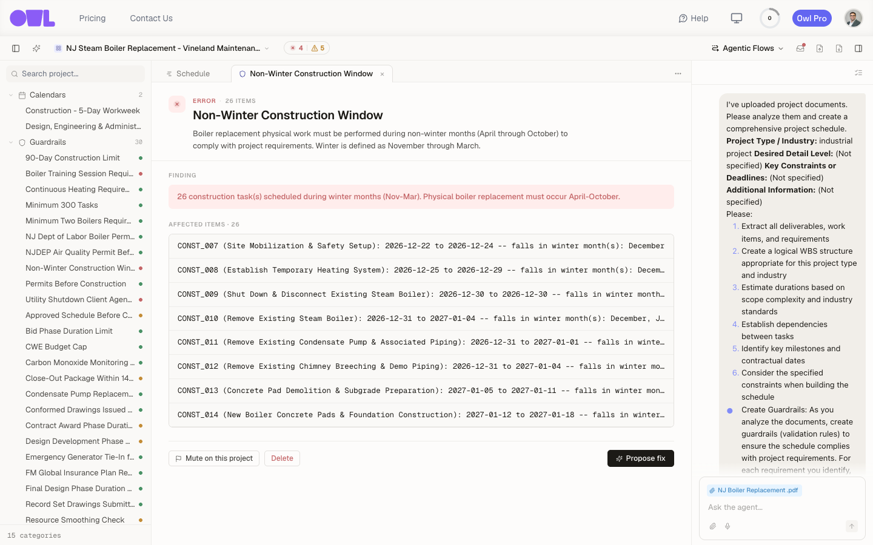Switch to the Schedule tab
873x545 pixels.
click(x=188, y=74)
